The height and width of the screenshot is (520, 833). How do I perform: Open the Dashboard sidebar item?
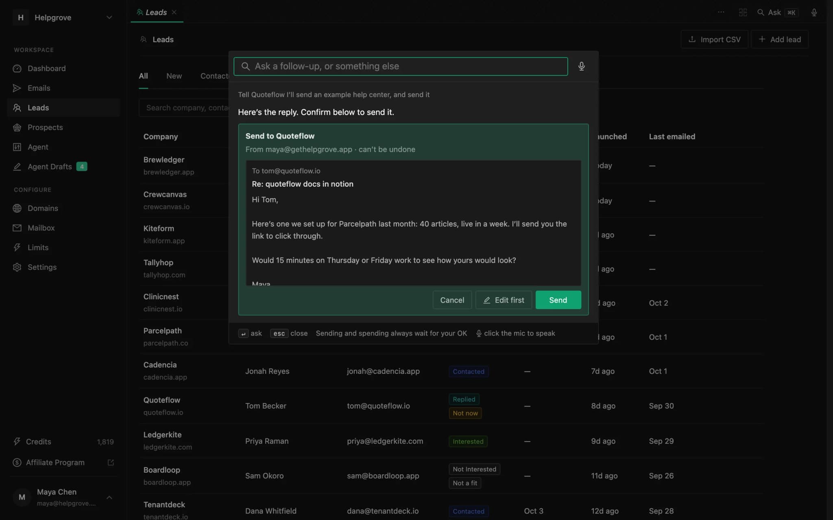[x=63, y=68]
